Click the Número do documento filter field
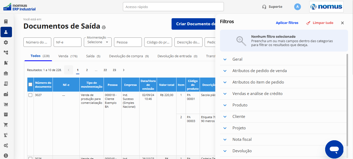353x159 pixels. coord(37,42)
